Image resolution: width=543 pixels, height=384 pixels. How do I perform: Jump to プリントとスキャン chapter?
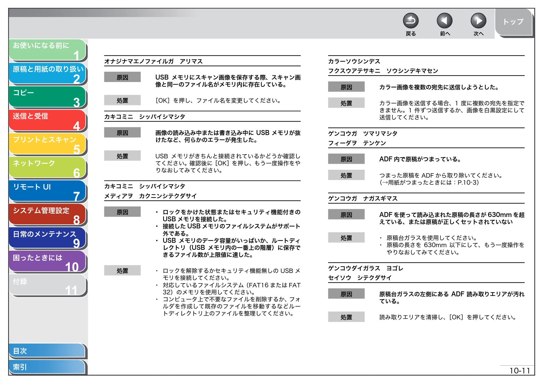point(48,144)
